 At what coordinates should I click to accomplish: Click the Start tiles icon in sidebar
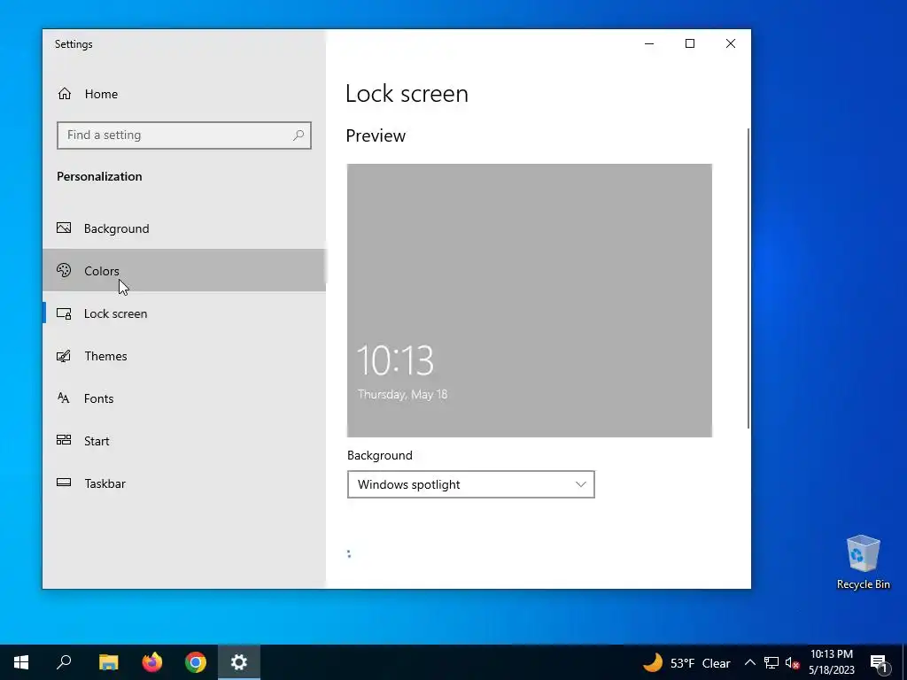coord(64,440)
